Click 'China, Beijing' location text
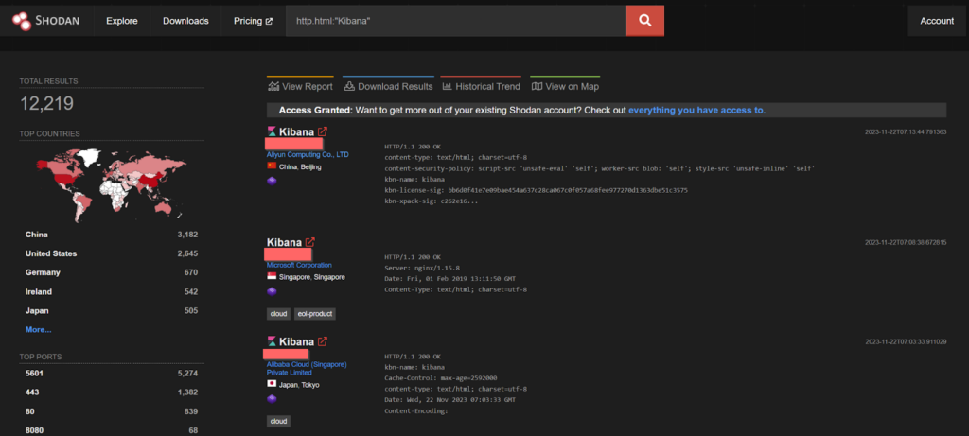The height and width of the screenshot is (436, 969). pos(300,166)
